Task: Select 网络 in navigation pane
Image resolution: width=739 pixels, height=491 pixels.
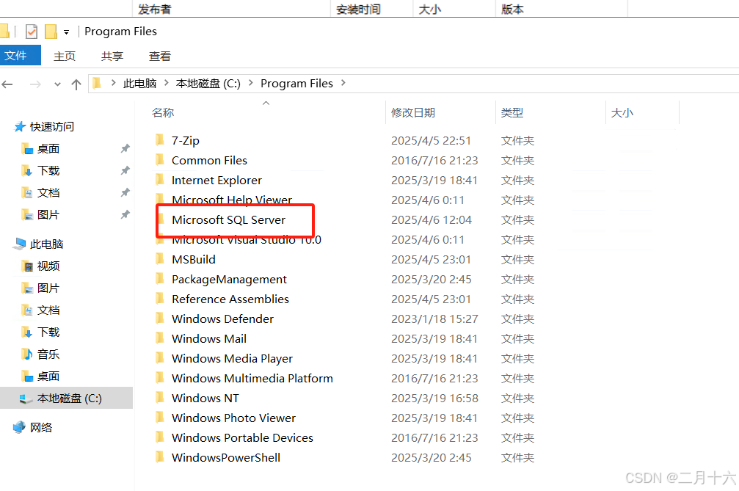Action: [x=41, y=427]
